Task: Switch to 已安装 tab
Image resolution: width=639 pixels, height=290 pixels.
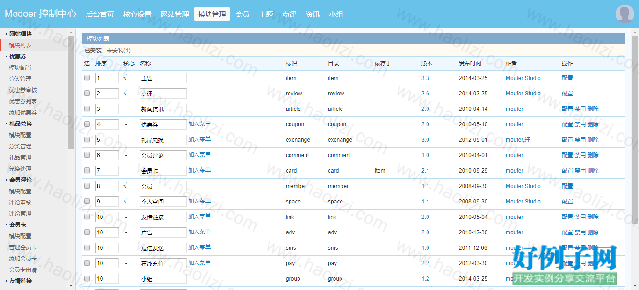Action: coord(93,51)
